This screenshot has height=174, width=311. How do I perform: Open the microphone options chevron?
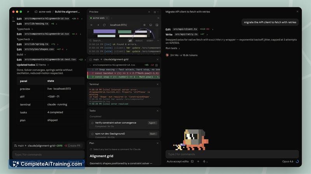point(207,162)
